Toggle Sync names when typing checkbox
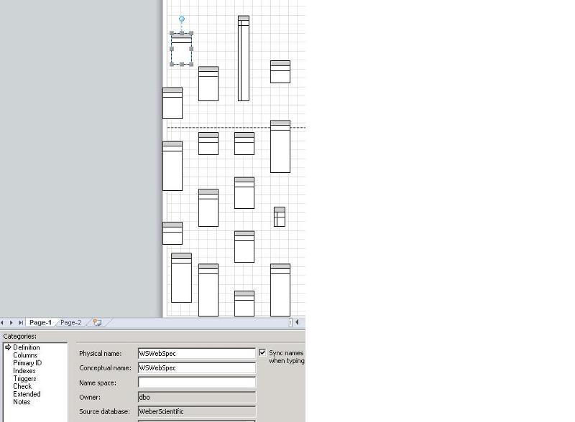Viewport: 575px width, 422px height. 262,353
